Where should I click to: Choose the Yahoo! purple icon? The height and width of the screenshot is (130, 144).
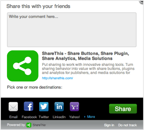[x=74, y=107]
